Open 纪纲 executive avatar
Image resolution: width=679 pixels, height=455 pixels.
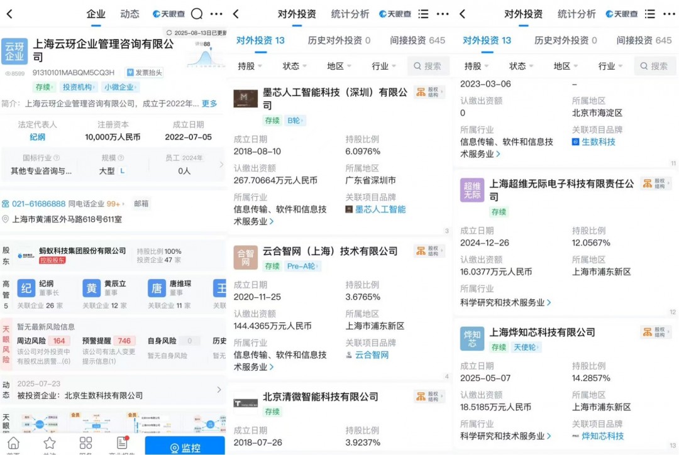26,288
